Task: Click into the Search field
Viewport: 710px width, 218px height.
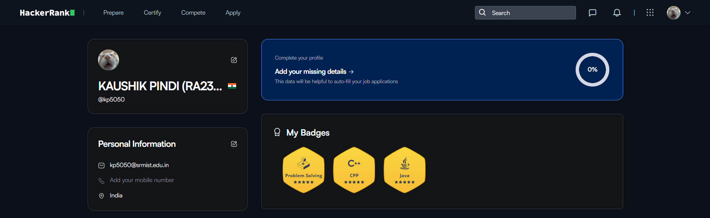Action: [525, 13]
